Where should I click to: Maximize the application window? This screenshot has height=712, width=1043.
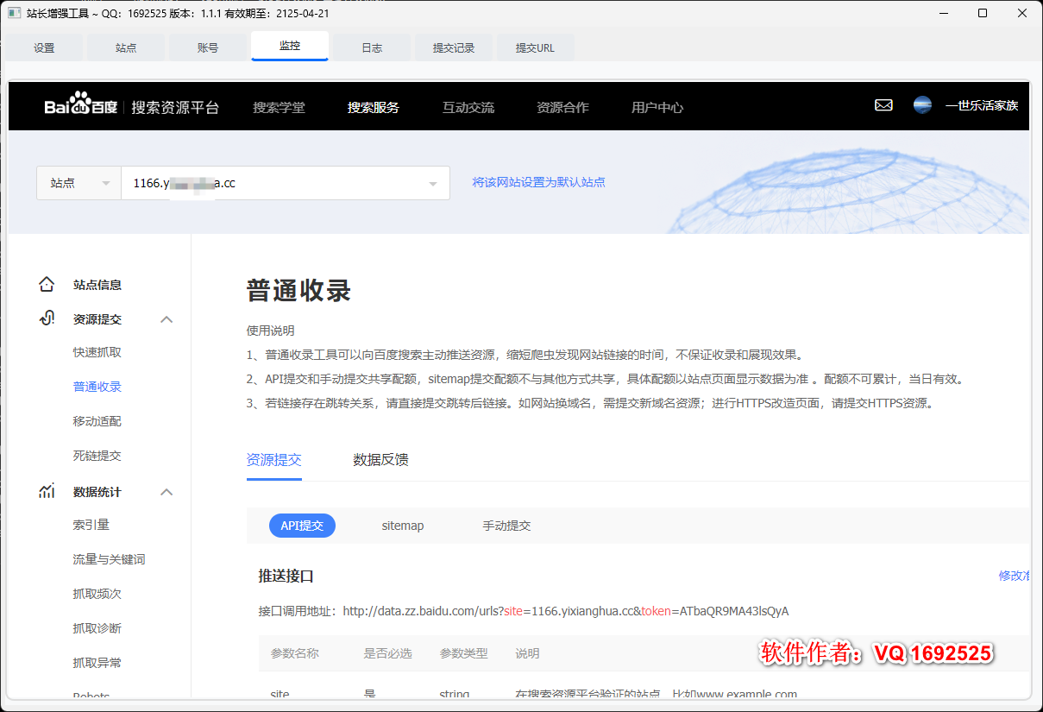[x=983, y=13]
